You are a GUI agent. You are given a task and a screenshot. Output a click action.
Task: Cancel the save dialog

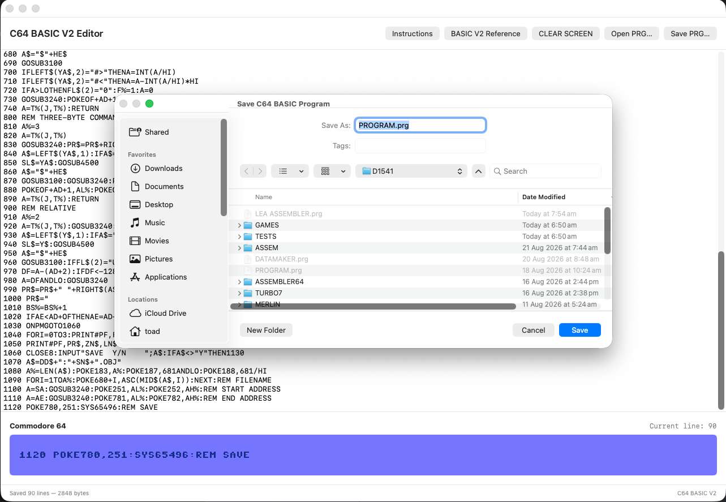point(534,330)
